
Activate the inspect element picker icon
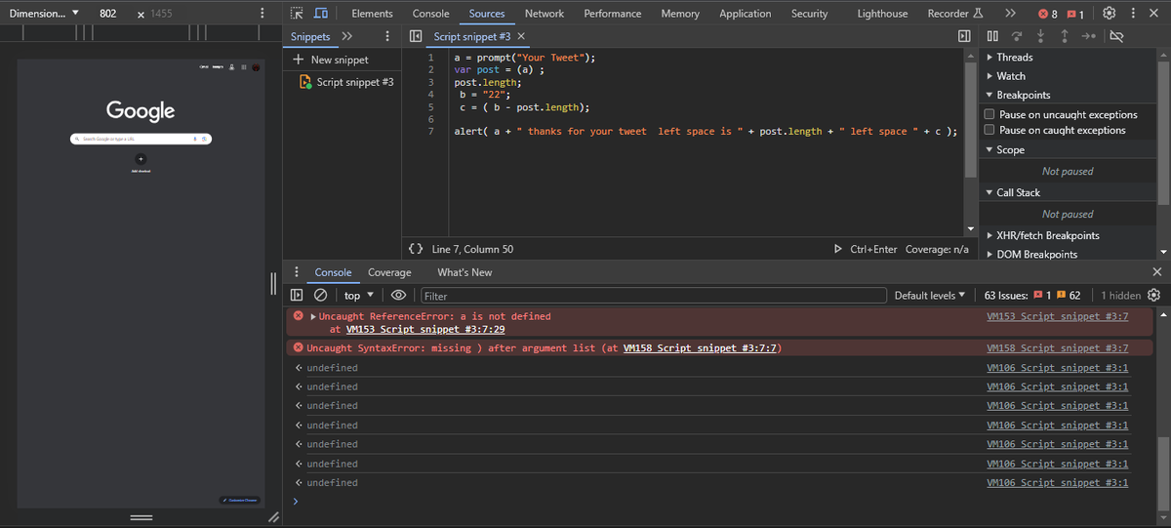click(297, 14)
